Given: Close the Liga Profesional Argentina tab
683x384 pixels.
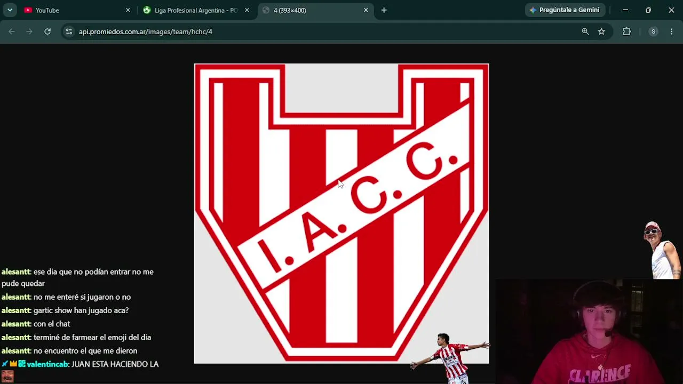Looking at the screenshot, I should (247, 10).
